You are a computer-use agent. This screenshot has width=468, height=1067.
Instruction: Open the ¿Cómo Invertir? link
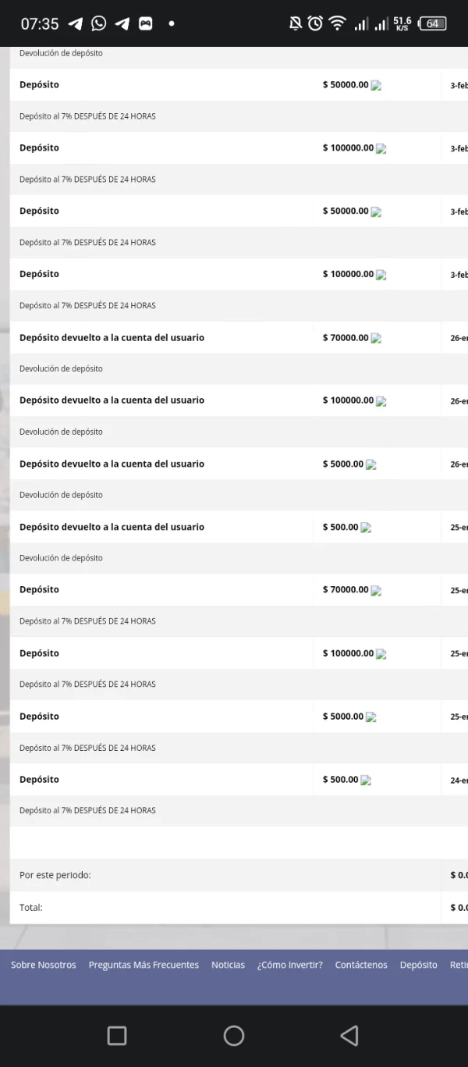289,965
